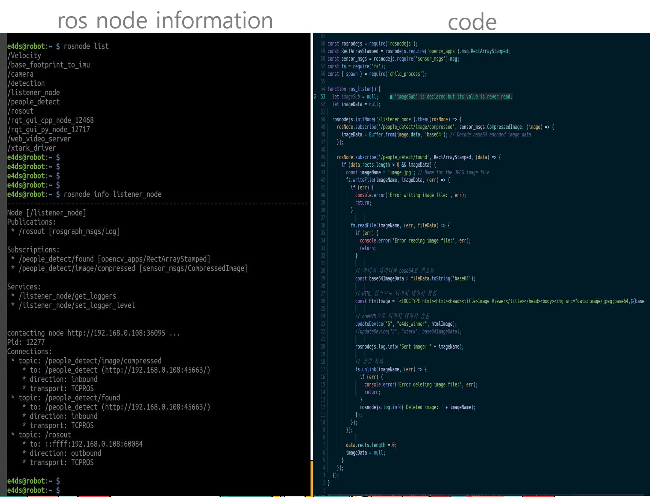Click the '/people_detect/found [opencv_apps/RectArrayStamped]' subscription
This screenshot has height=497, width=650.
coord(114,259)
